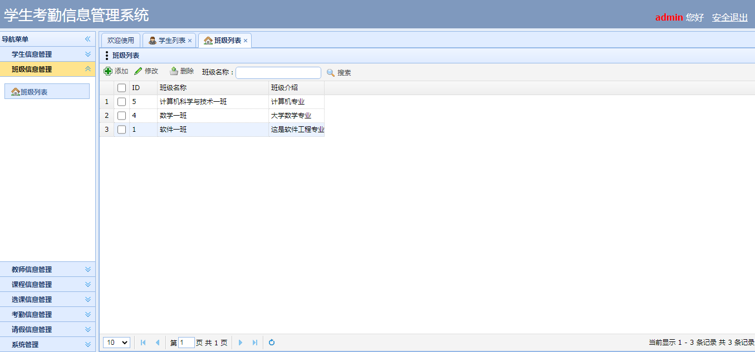The width and height of the screenshot is (755, 352).
Task: Collapse the navigation menu panel
Action: point(87,39)
